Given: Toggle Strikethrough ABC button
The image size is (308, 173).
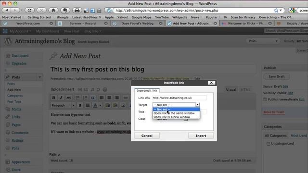Looking at the screenshot, I should pyautogui.click(x=68, y=98).
